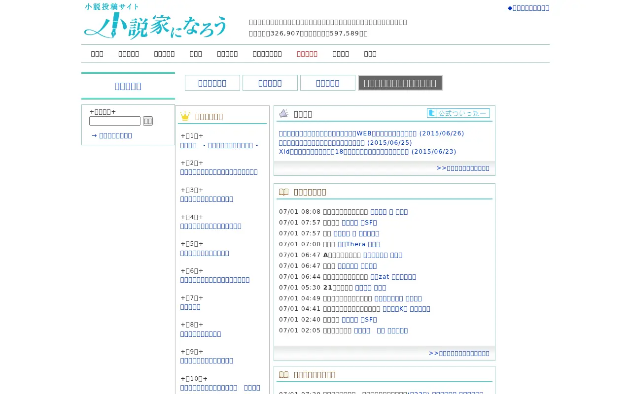
Task: Open the rank 2 novel title link
Action: tap(219, 172)
